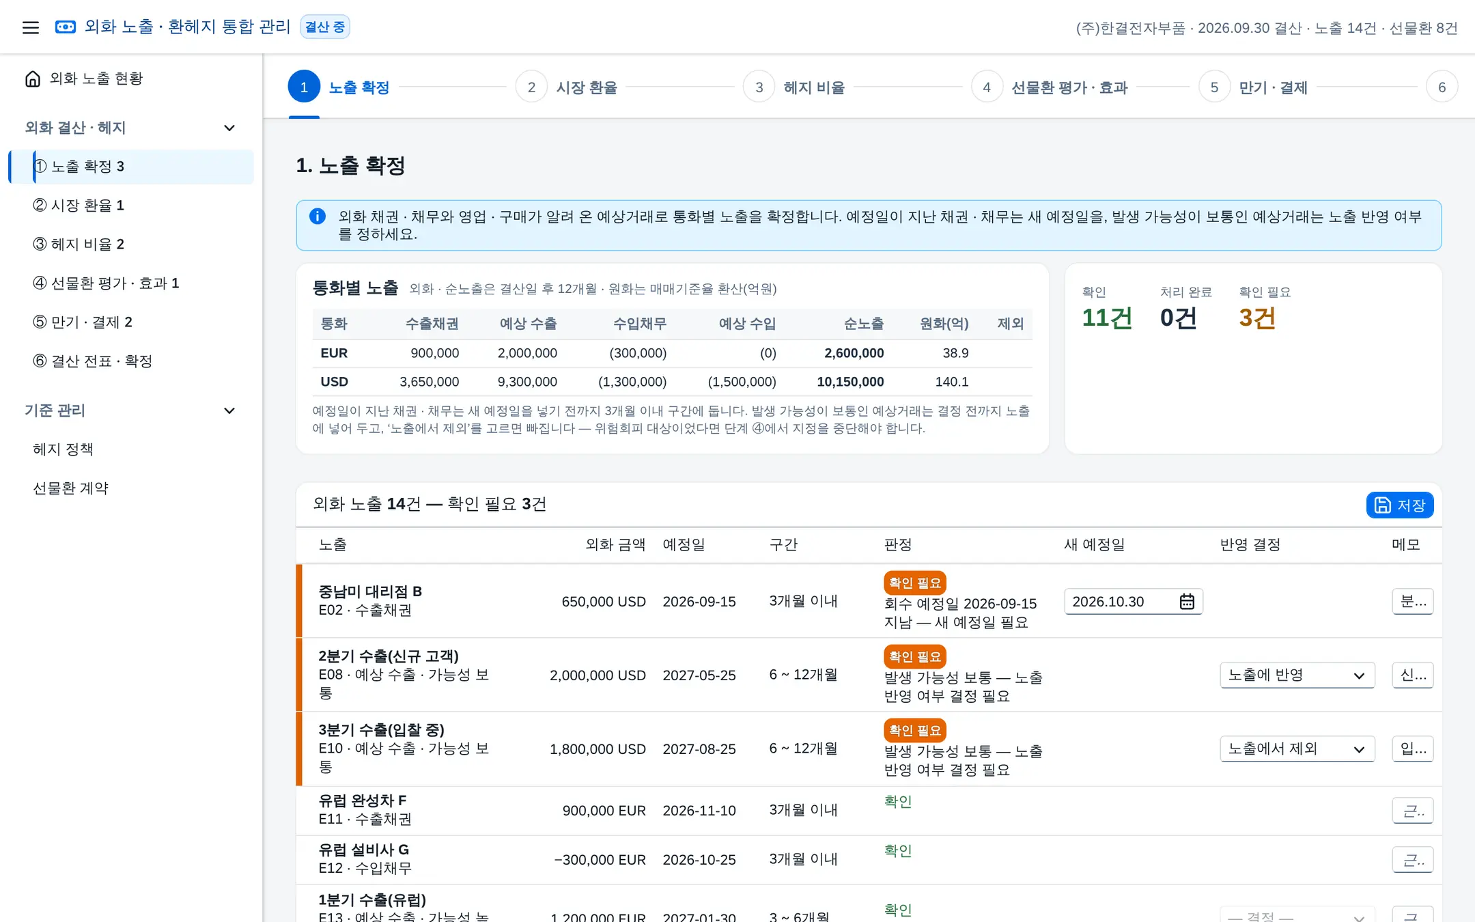
Task: Select the 유럽 설비사 G exposure row name
Action: pyautogui.click(x=363, y=850)
